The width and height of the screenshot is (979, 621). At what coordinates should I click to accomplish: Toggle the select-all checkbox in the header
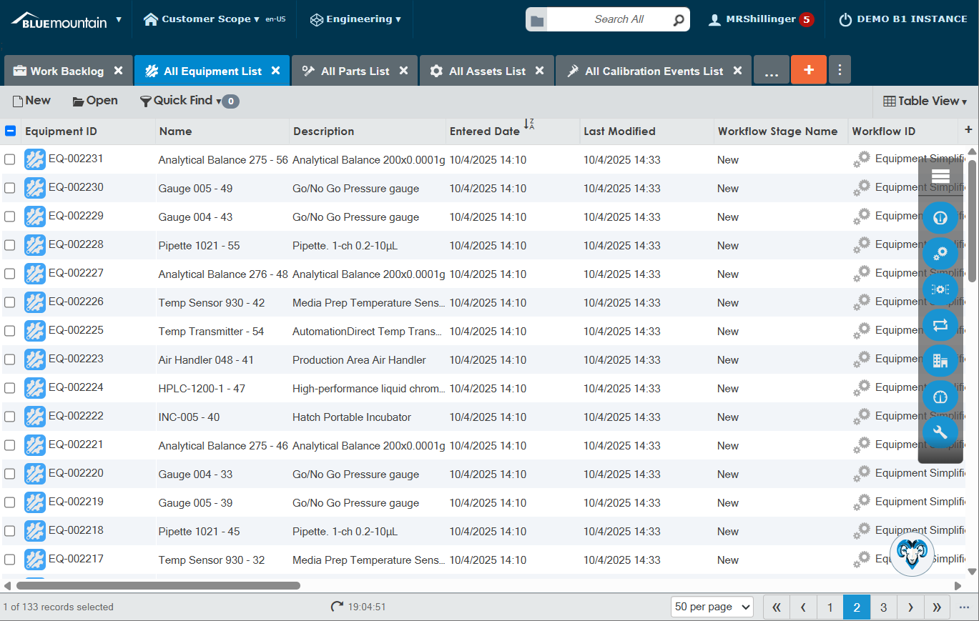[x=10, y=131]
